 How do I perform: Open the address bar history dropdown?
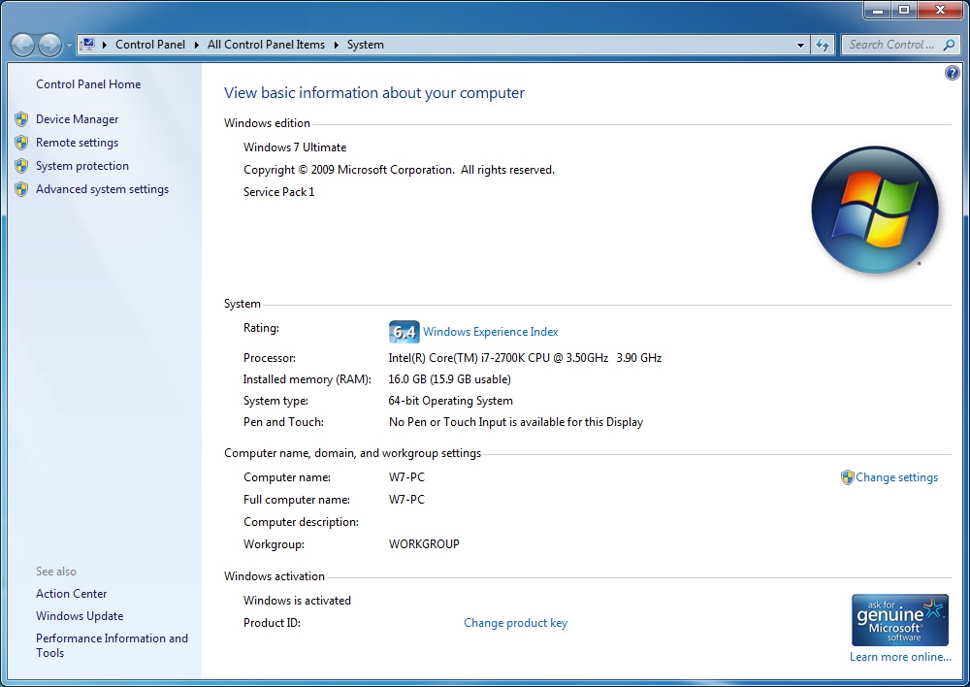coord(800,45)
